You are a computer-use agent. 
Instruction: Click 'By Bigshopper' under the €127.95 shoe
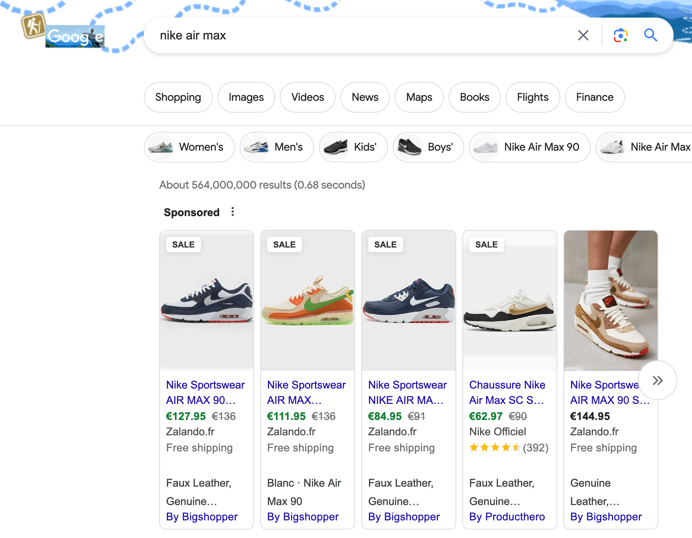[x=202, y=517]
